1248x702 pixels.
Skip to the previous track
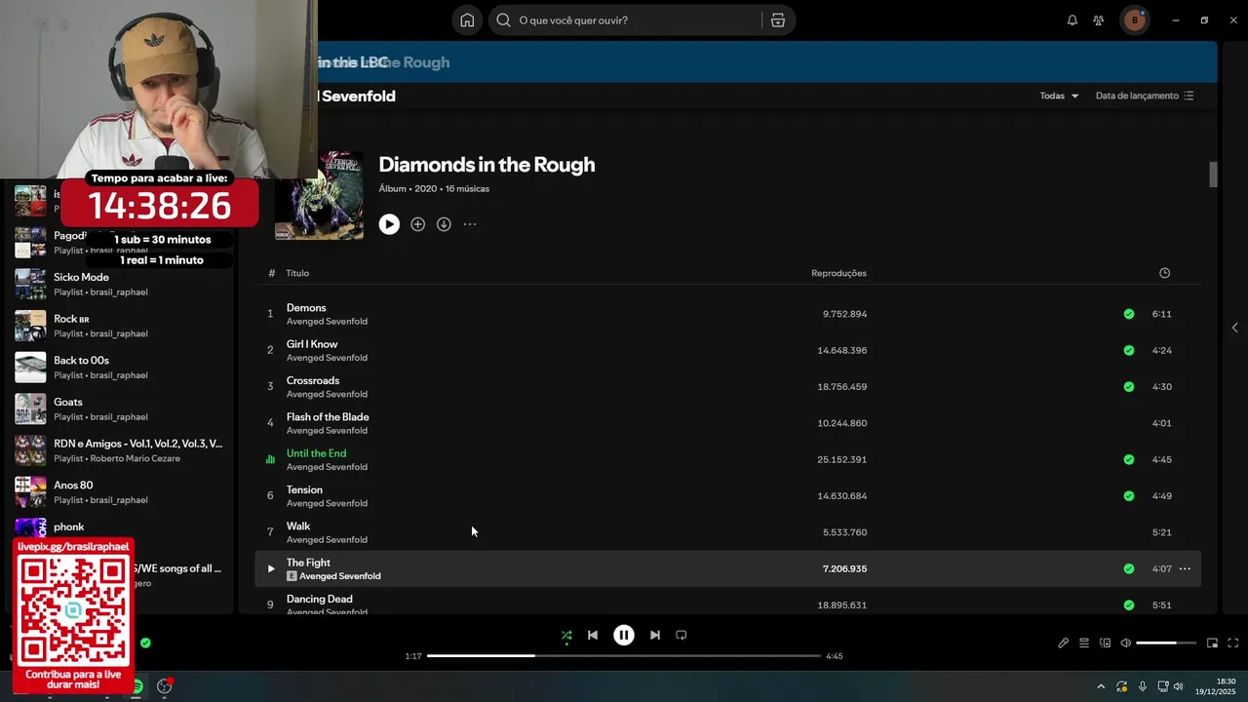(x=593, y=635)
